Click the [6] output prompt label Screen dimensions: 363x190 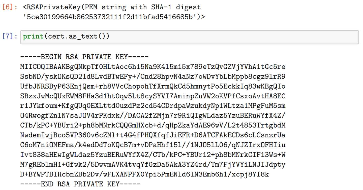10,7
